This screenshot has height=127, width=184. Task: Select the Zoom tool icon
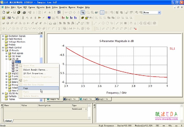coord(83,12)
